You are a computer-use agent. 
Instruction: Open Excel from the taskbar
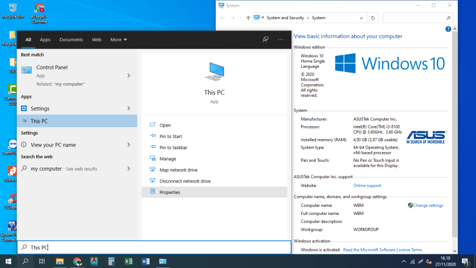[x=129, y=261]
